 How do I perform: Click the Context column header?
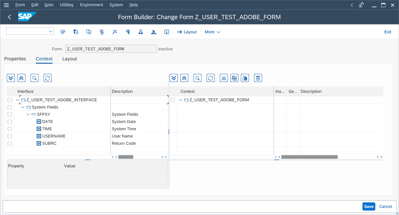click(x=225, y=91)
